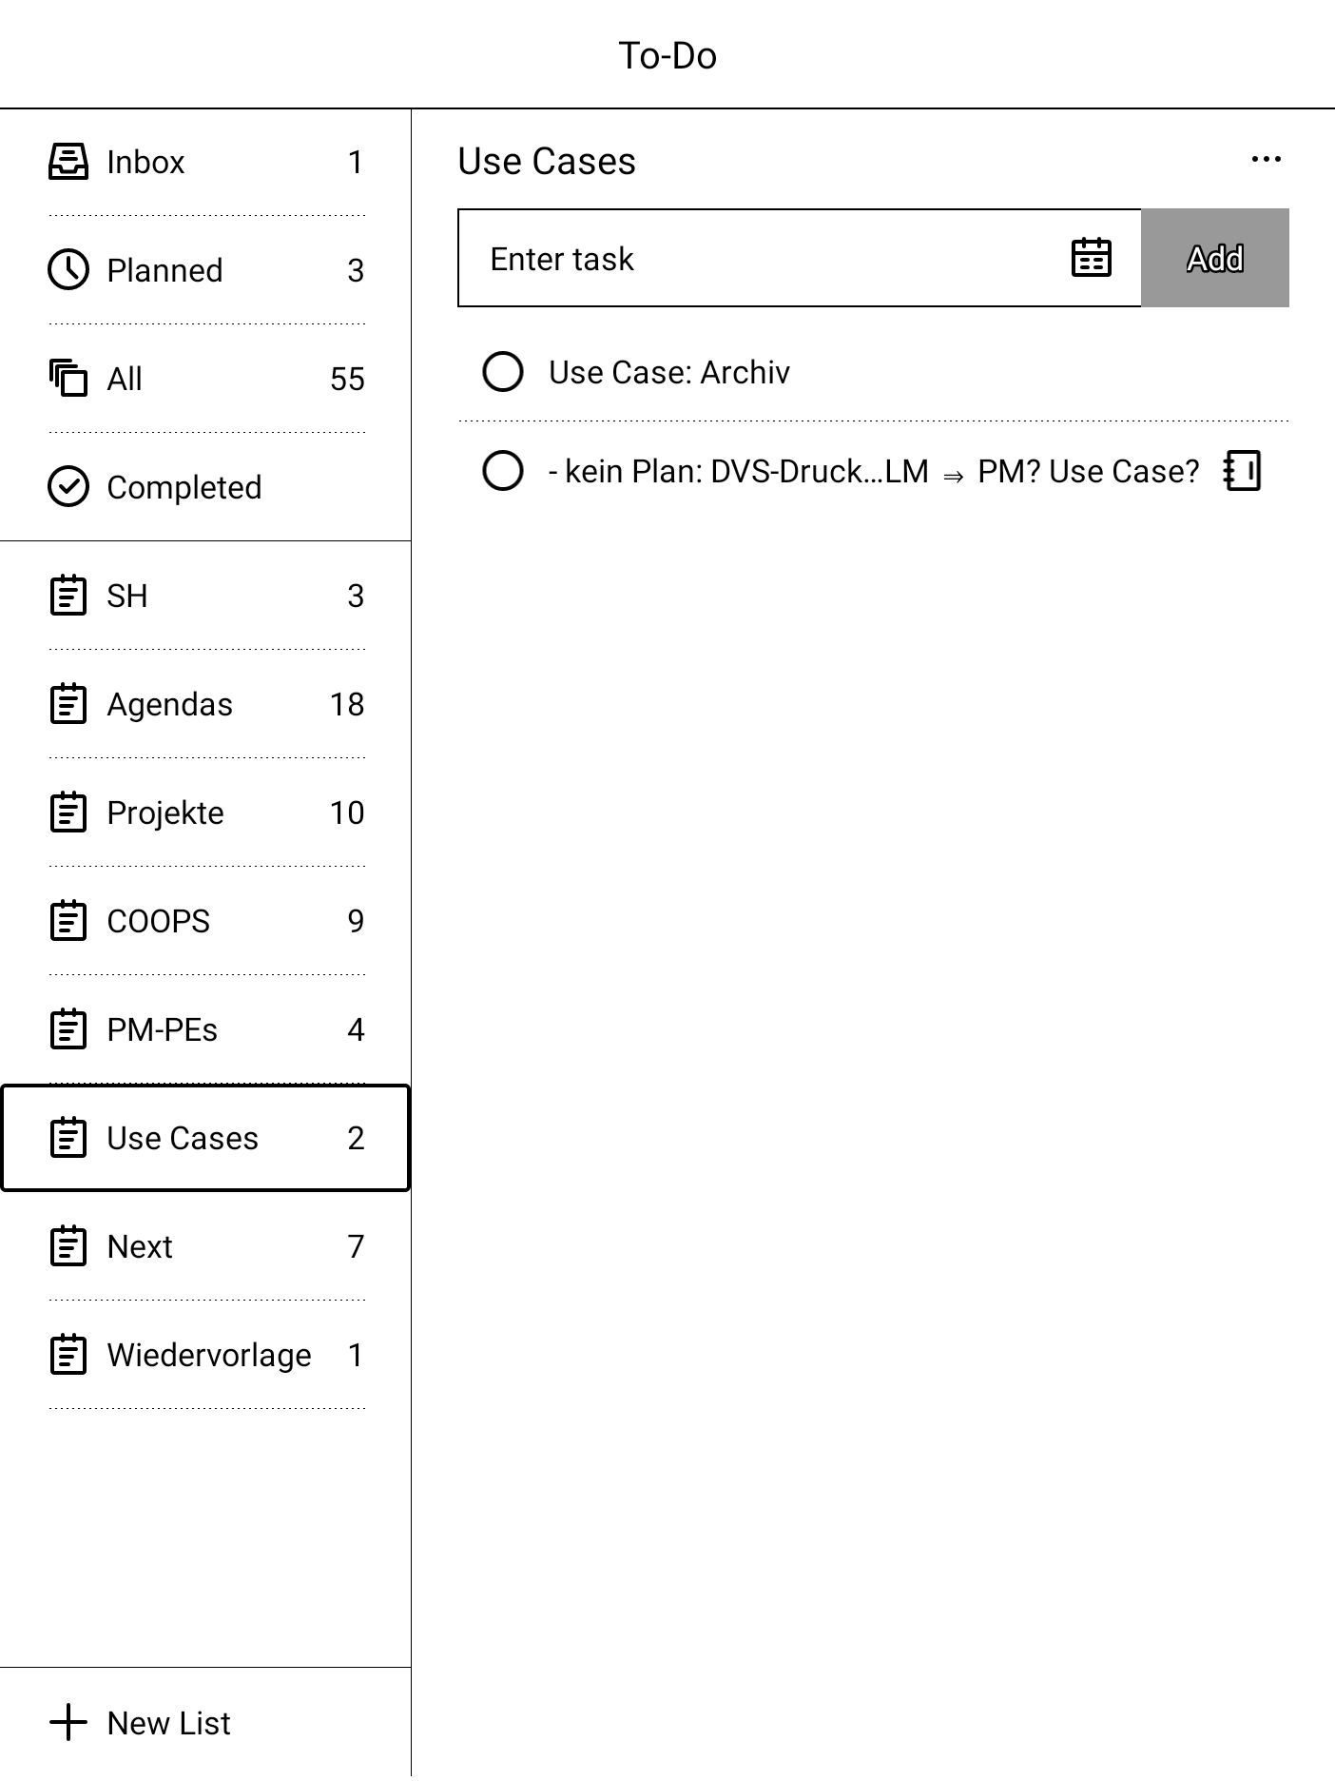Screen dimensions: 1335x1781
Task: Open the Wiedervorlage list
Action: click(x=206, y=1355)
